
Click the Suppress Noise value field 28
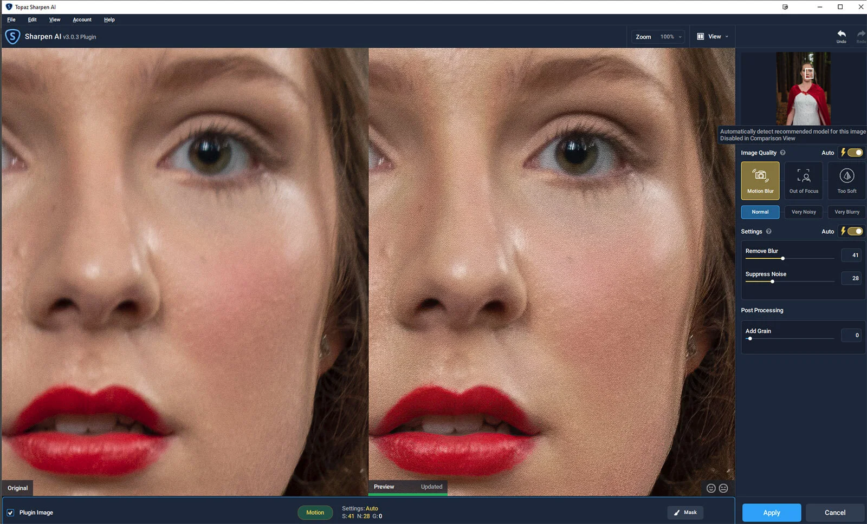(x=851, y=278)
